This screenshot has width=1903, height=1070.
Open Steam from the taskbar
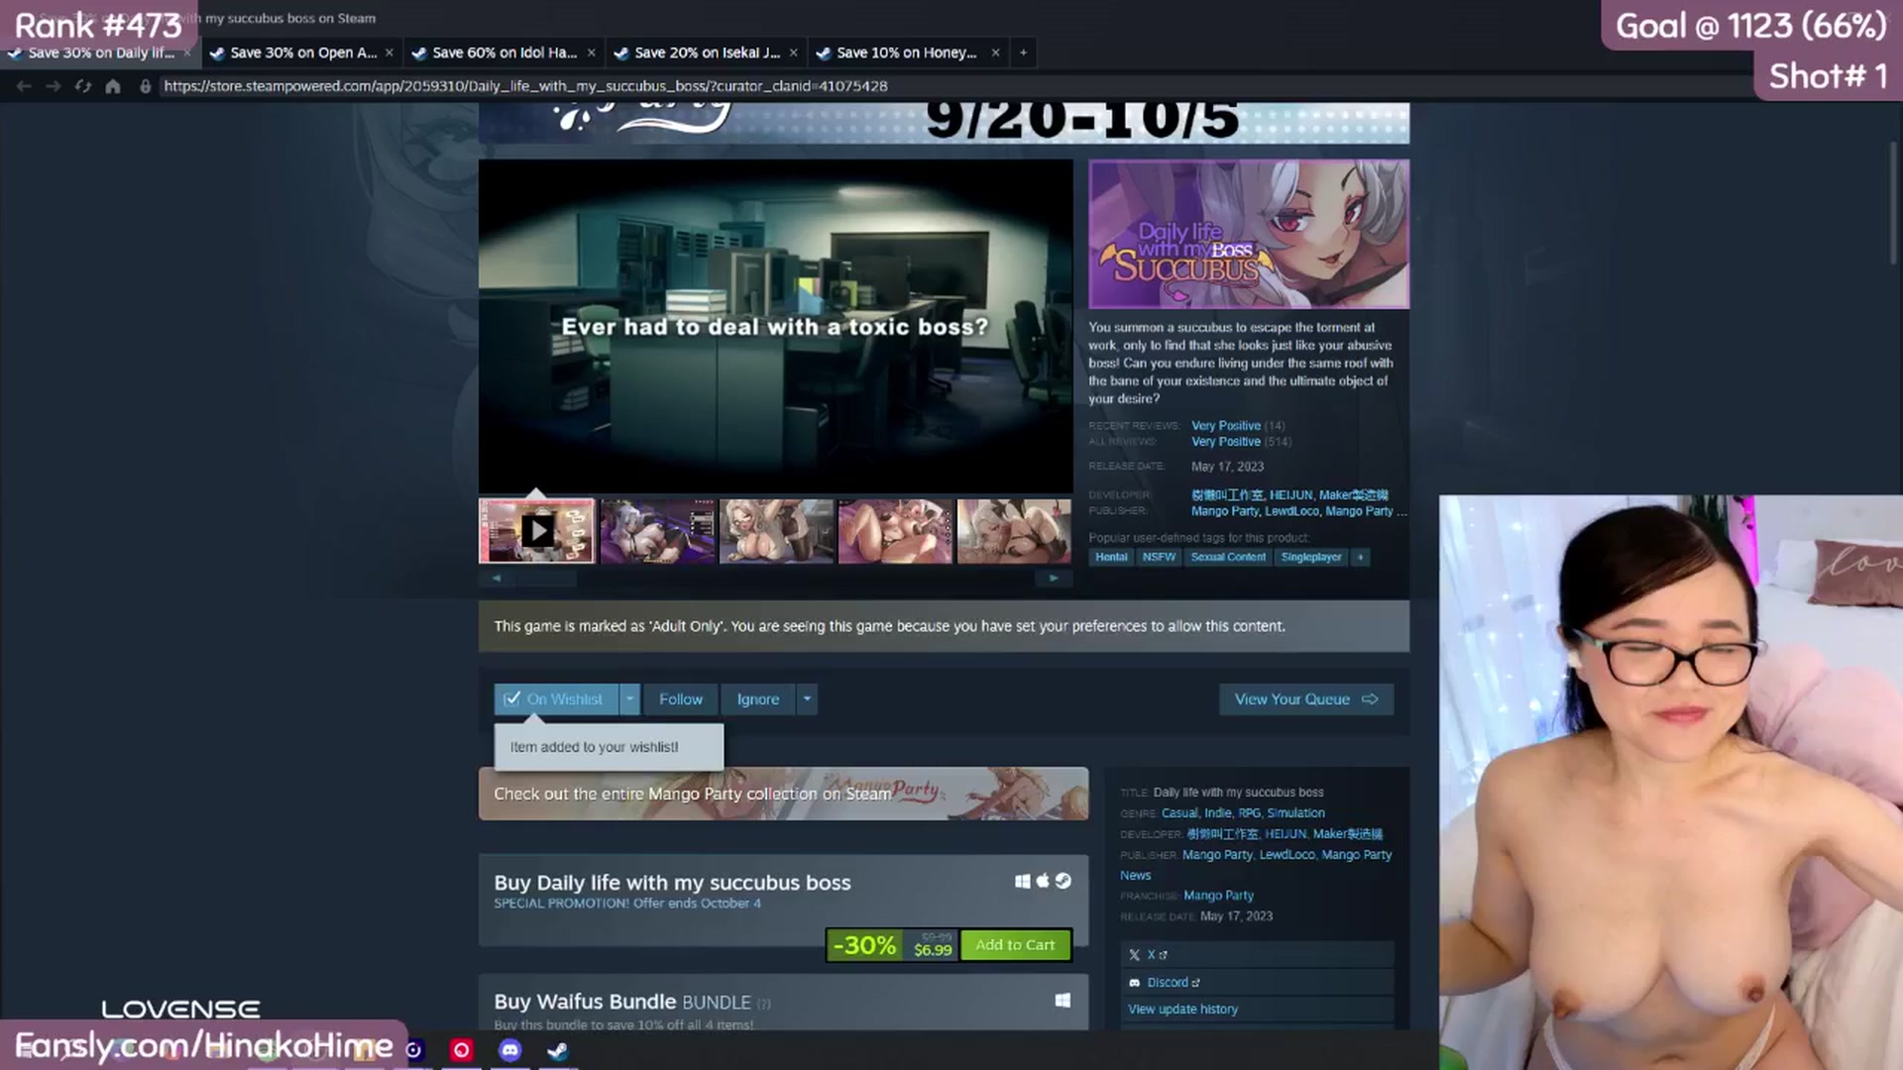pos(558,1050)
